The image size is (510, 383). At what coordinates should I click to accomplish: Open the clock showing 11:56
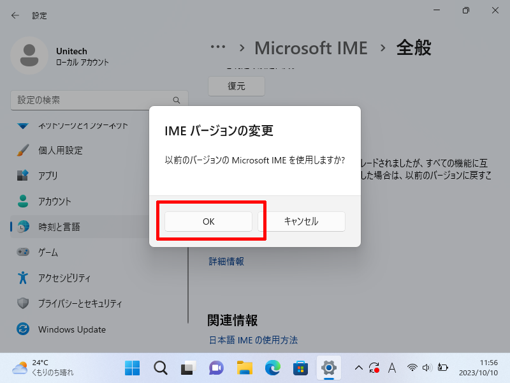(478, 368)
